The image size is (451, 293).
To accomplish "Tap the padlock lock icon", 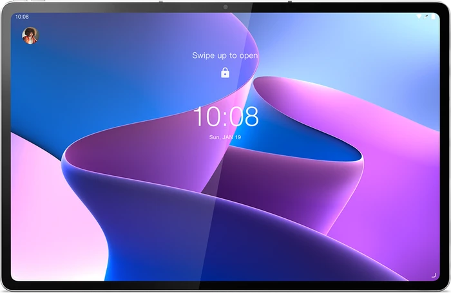I will [225, 73].
